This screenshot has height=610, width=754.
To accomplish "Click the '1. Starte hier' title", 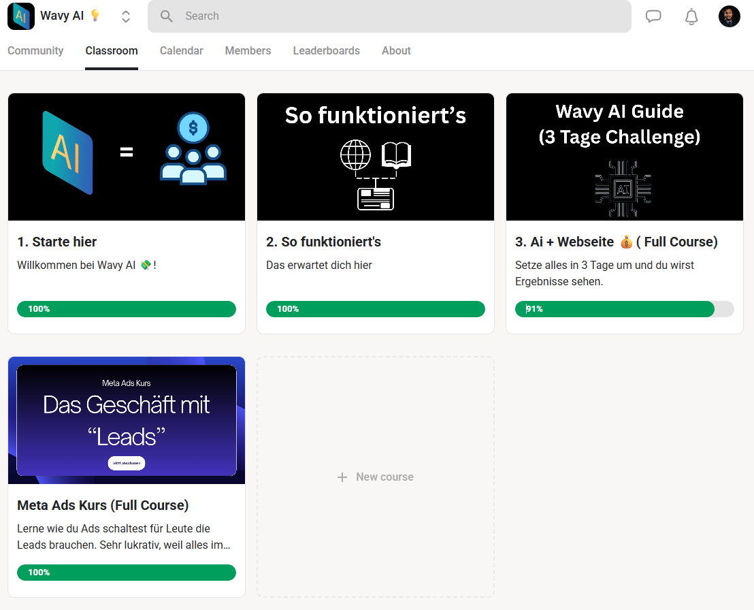I will [x=56, y=242].
